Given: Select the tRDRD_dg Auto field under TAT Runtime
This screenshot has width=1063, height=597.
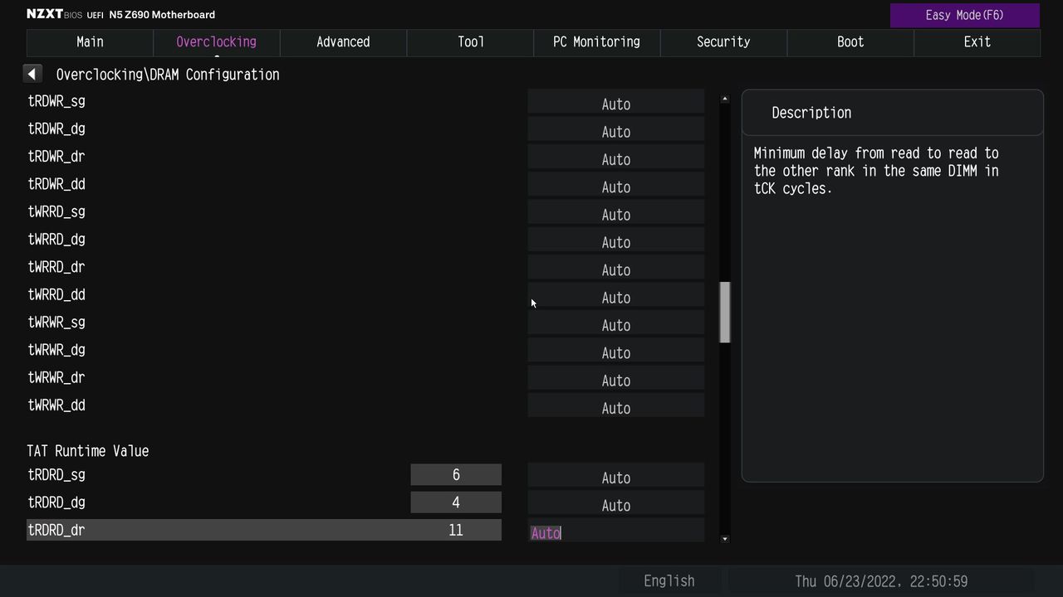Looking at the screenshot, I should [616, 504].
